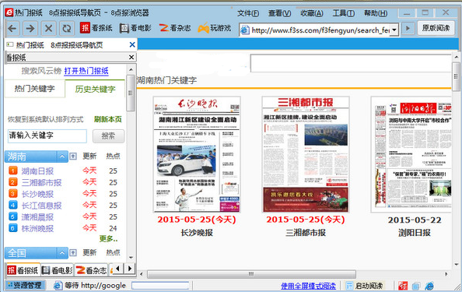
Task: Click the up-arrow icon beside 全国 header
Action: point(73,253)
